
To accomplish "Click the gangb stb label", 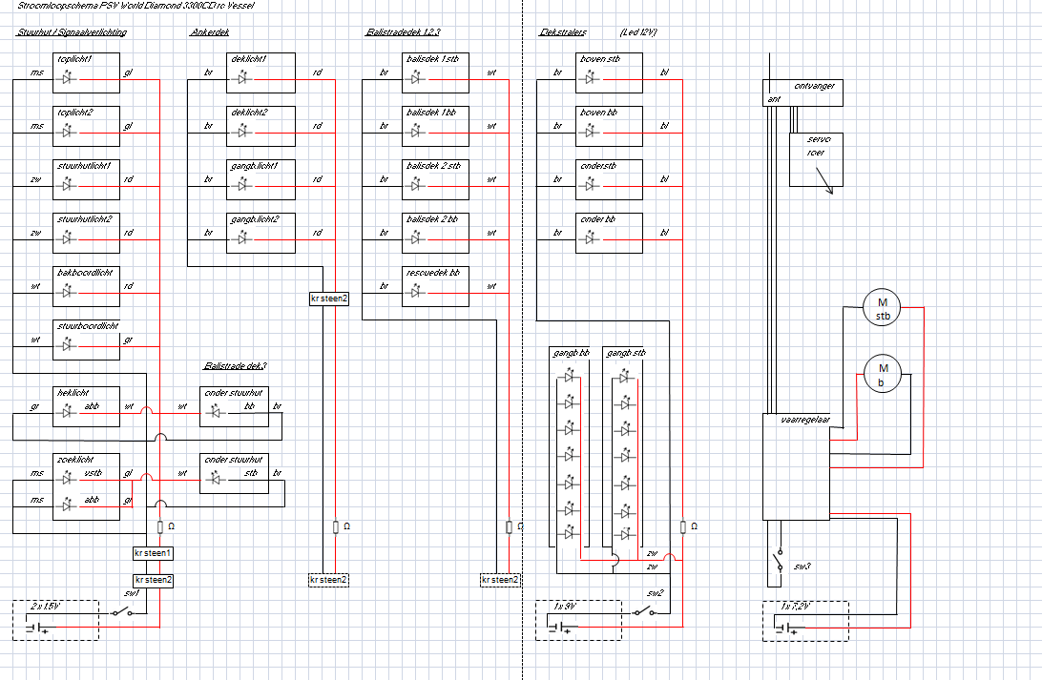I will coord(626,353).
